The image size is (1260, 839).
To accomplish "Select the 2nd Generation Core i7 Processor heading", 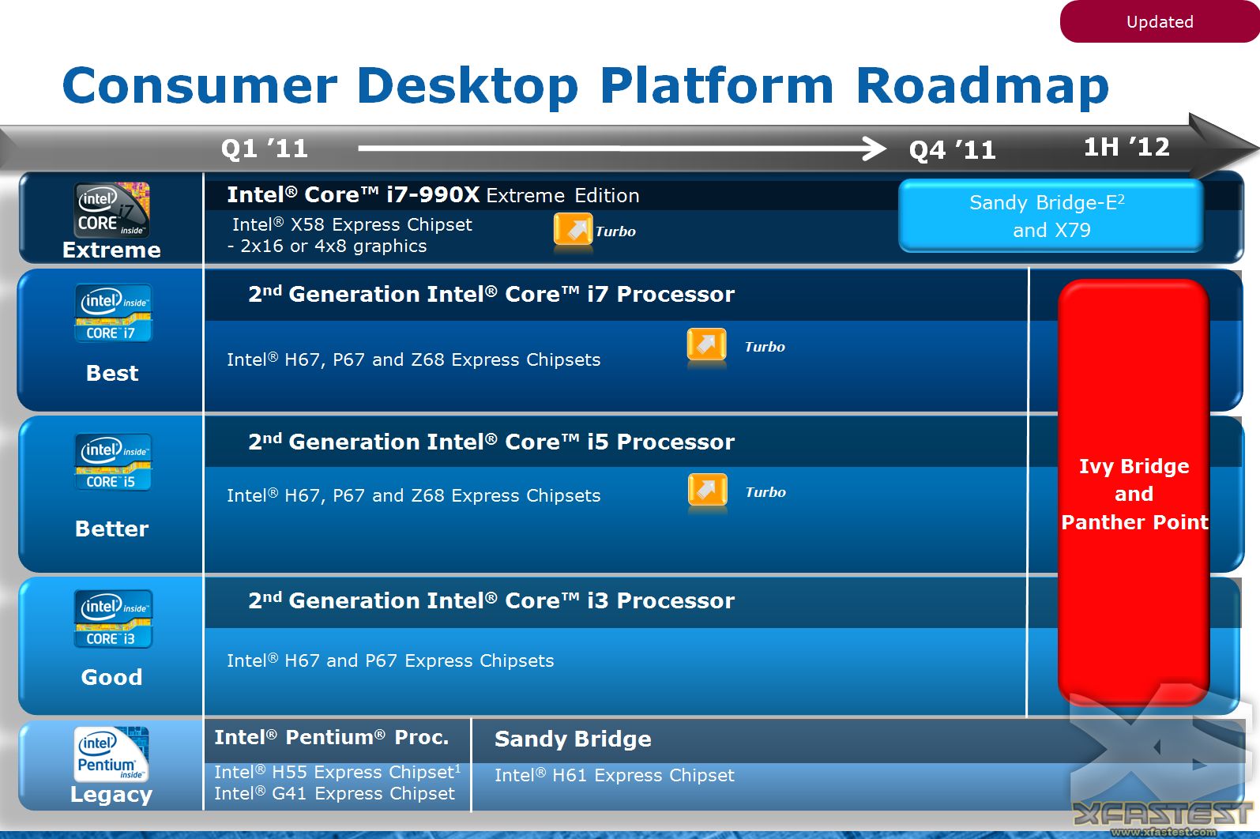I will click(x=491, y=294).
